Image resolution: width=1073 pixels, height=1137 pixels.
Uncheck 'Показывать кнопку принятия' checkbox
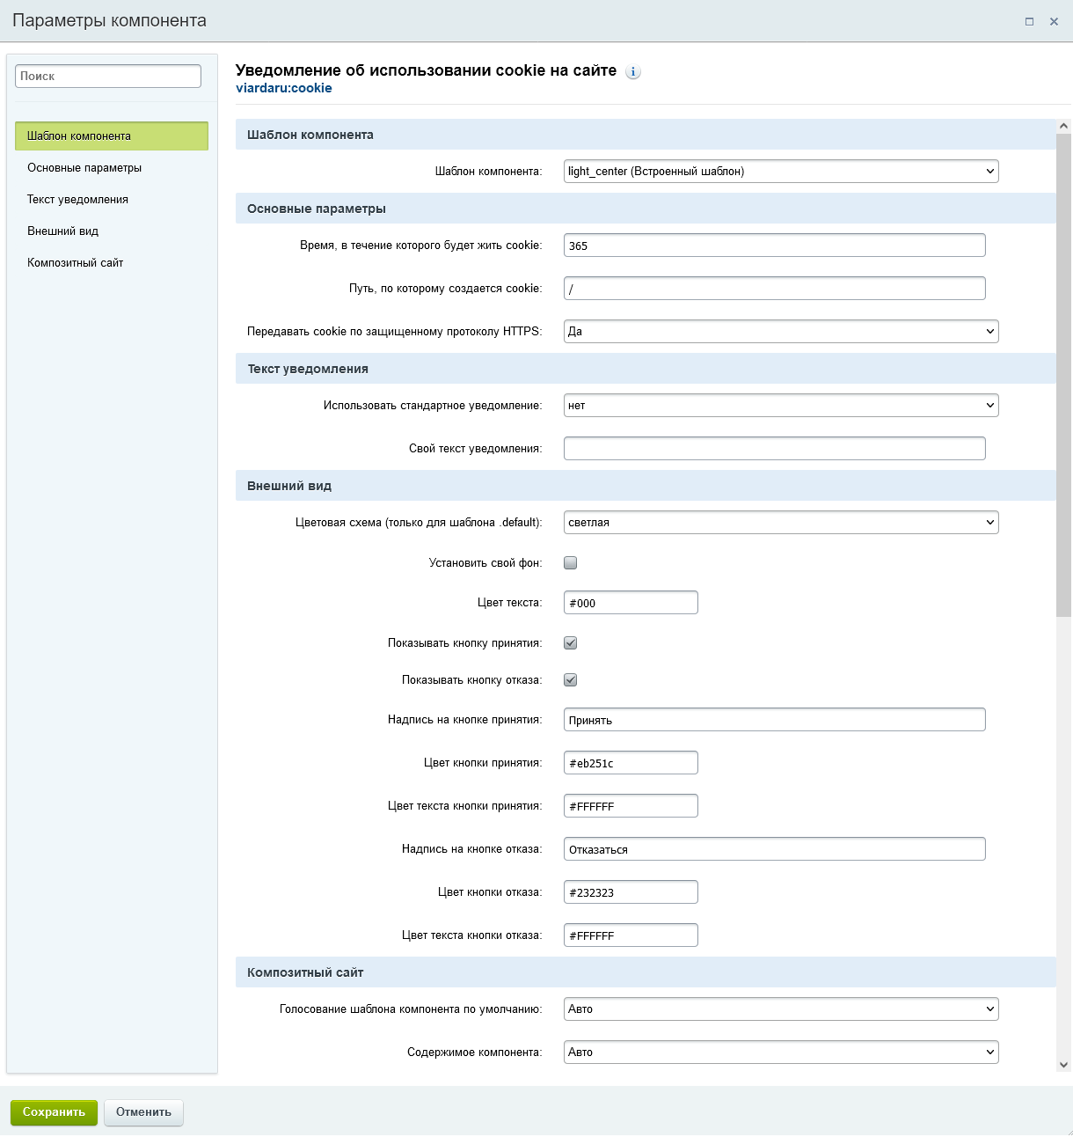click(x=571, y=643)
